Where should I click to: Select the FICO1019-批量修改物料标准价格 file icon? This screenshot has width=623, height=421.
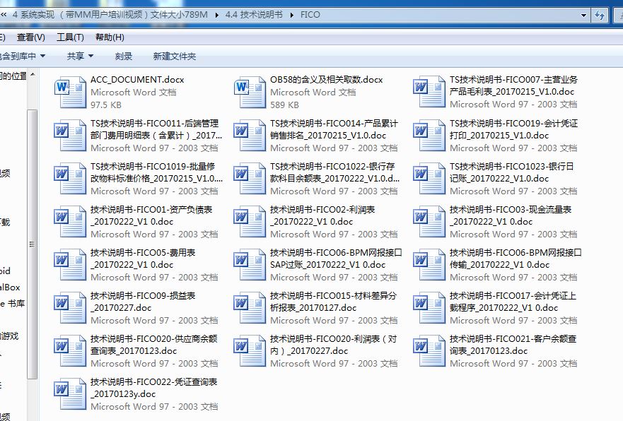point(70,179)
